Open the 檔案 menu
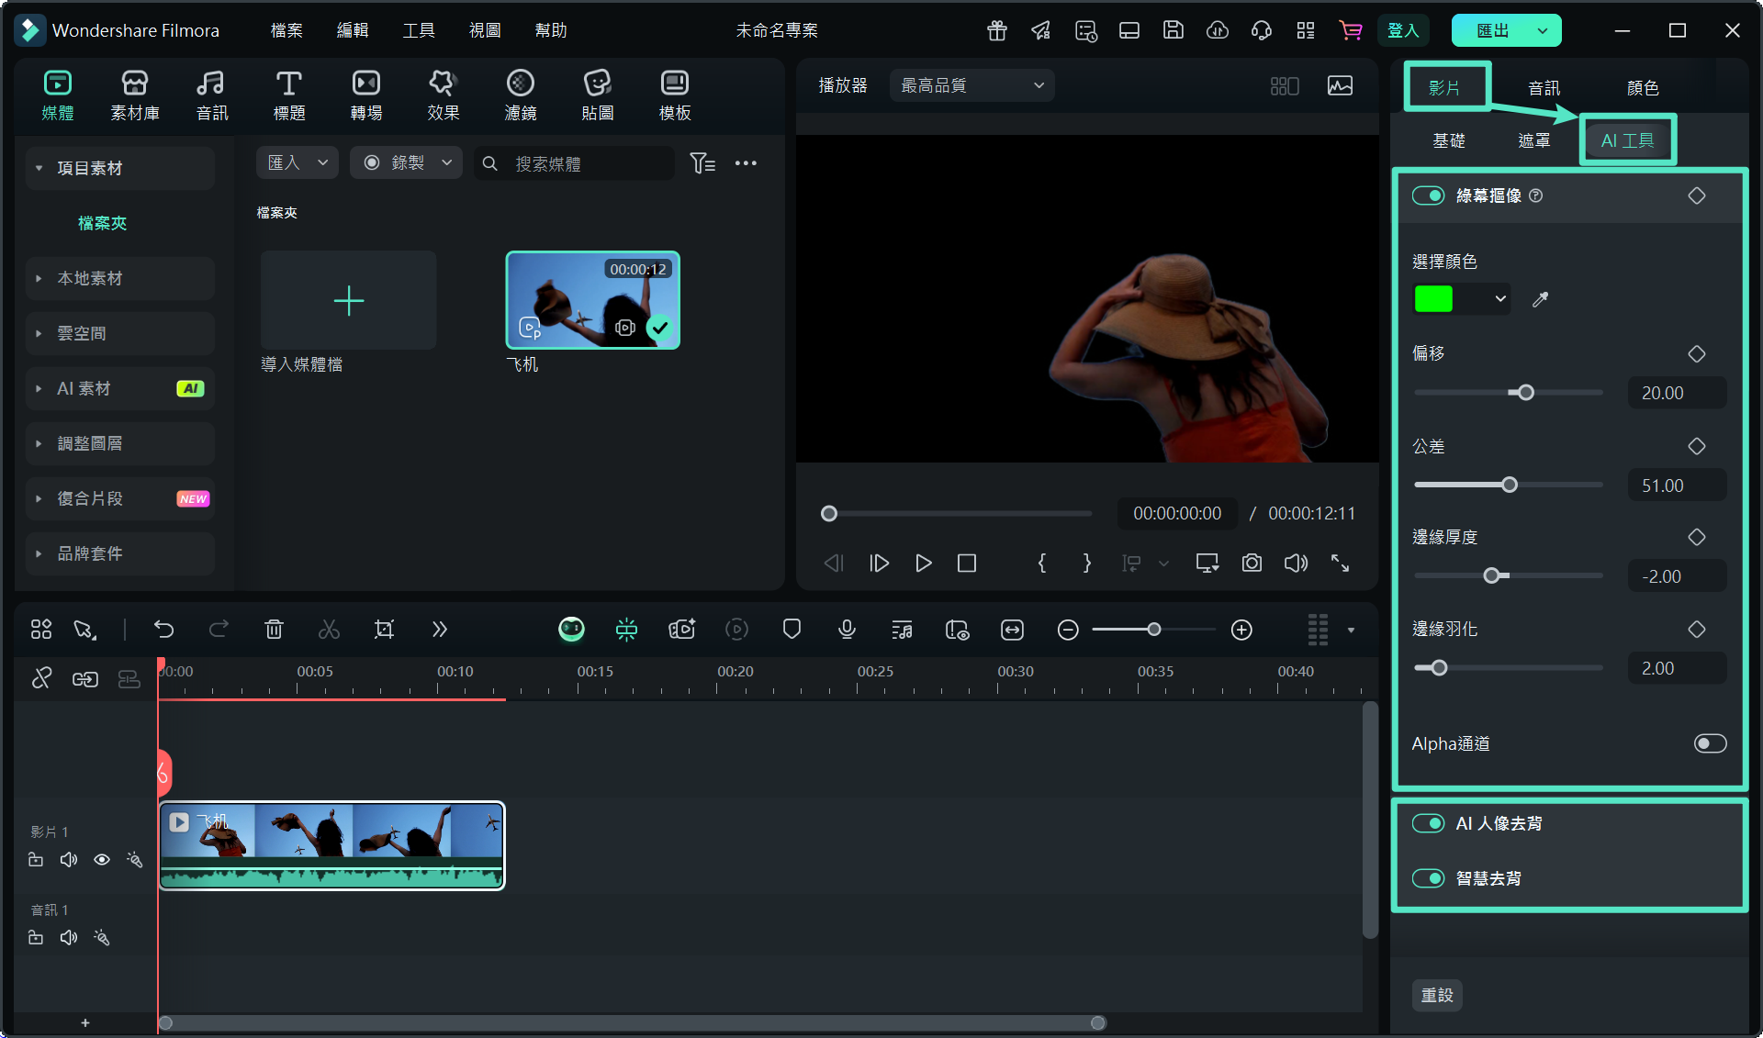Viewport: 1763px width, 1038px height. tap(286, 30)
